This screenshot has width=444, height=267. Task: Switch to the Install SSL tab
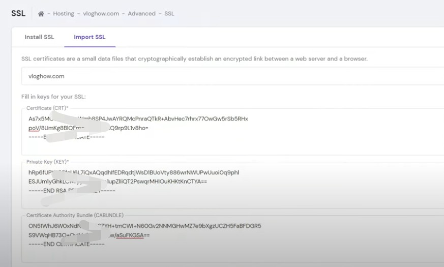(39, 37)
